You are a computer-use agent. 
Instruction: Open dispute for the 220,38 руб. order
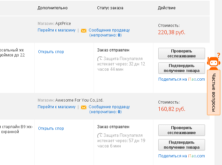(51, 52)
